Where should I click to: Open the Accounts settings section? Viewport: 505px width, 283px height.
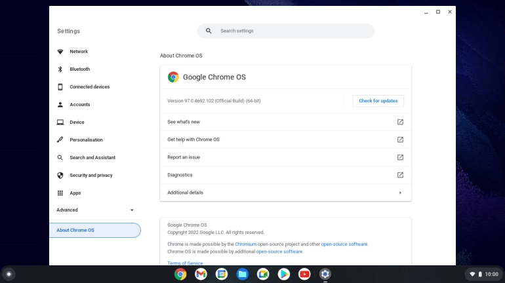pos(80,105)
